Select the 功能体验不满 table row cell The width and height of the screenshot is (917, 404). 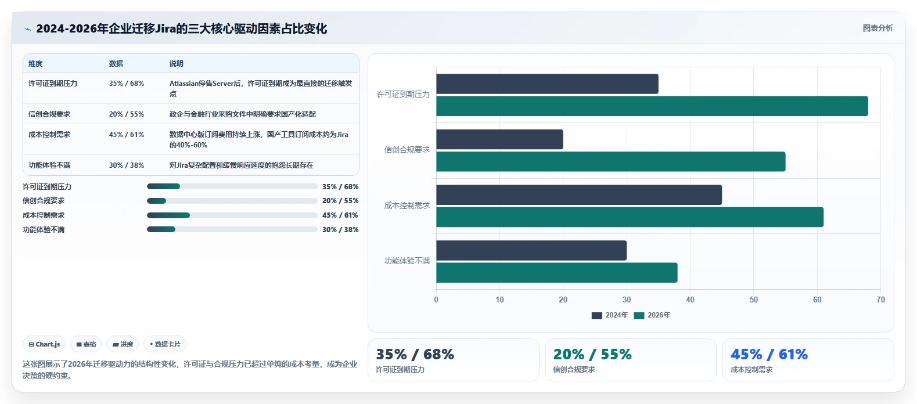(49, 165)
